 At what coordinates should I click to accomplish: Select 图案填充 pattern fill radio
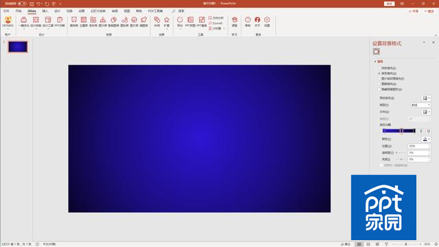point(379,84)
